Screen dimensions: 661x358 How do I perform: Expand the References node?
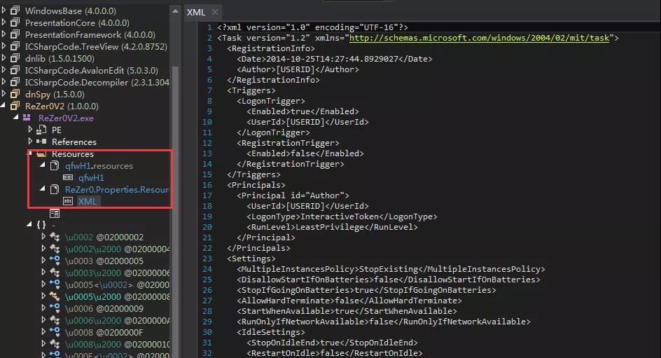29,142
